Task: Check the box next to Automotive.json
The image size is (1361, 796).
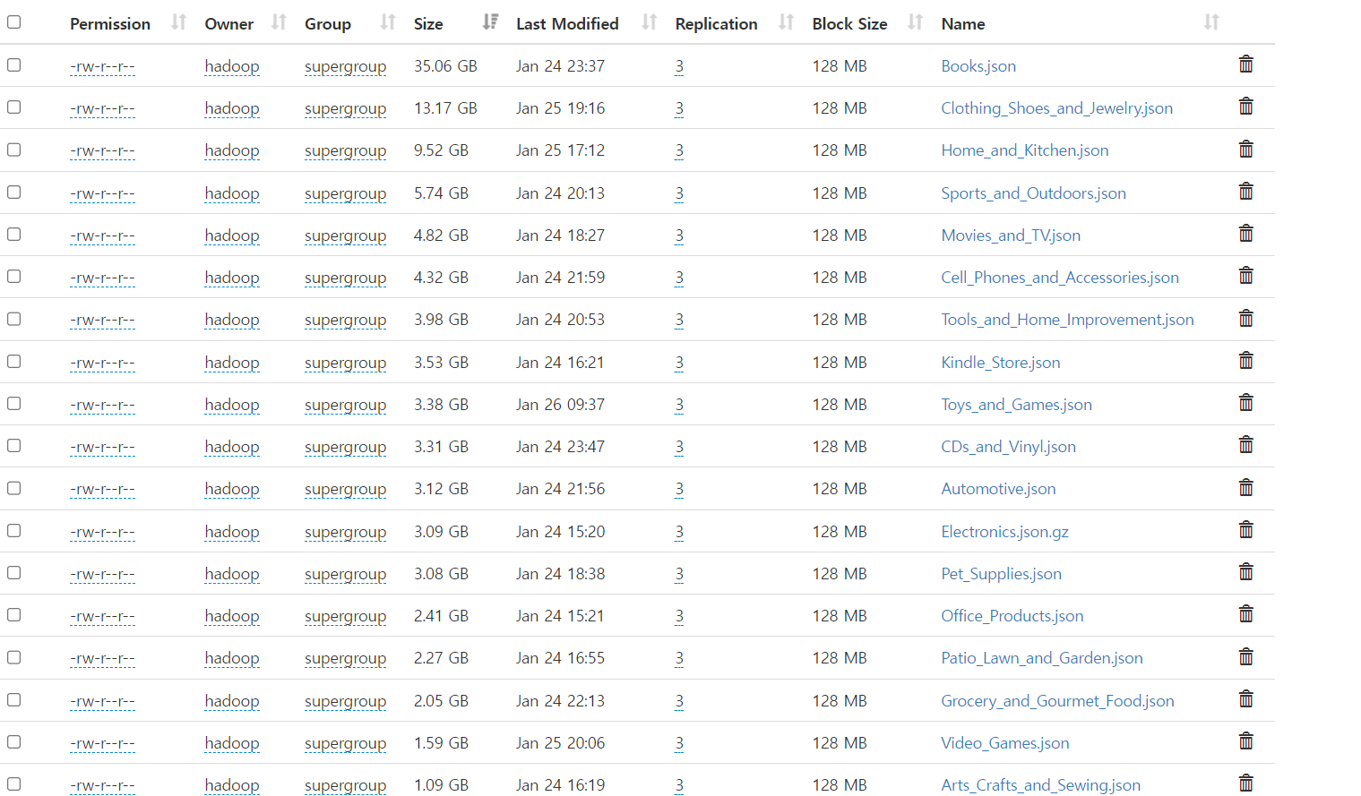Action: 13,487
